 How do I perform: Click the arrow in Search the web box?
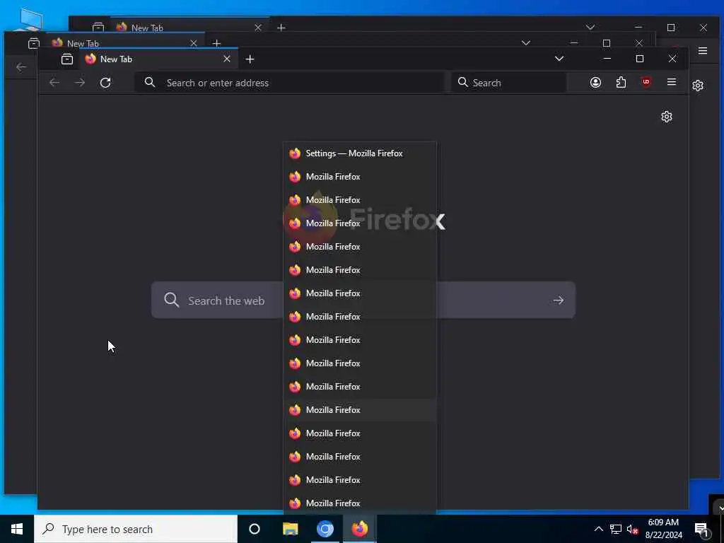[559, 300]
